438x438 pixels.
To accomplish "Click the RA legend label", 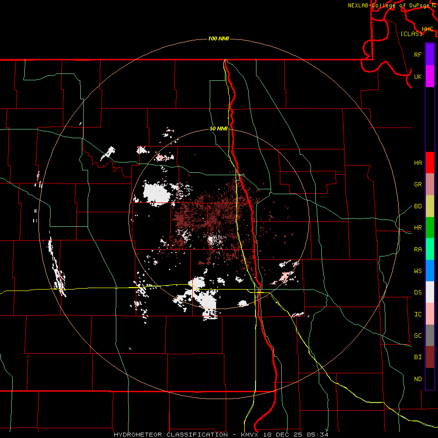I will (418, 250).
